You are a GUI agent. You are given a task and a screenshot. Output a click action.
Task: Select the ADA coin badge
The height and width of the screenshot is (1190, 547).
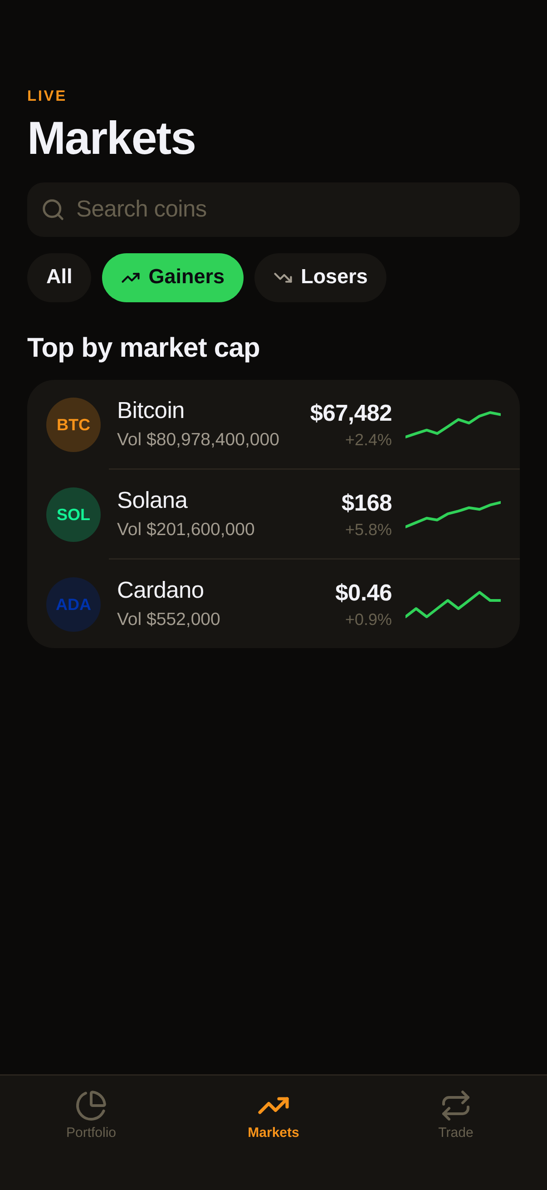(x=73, y=604)
